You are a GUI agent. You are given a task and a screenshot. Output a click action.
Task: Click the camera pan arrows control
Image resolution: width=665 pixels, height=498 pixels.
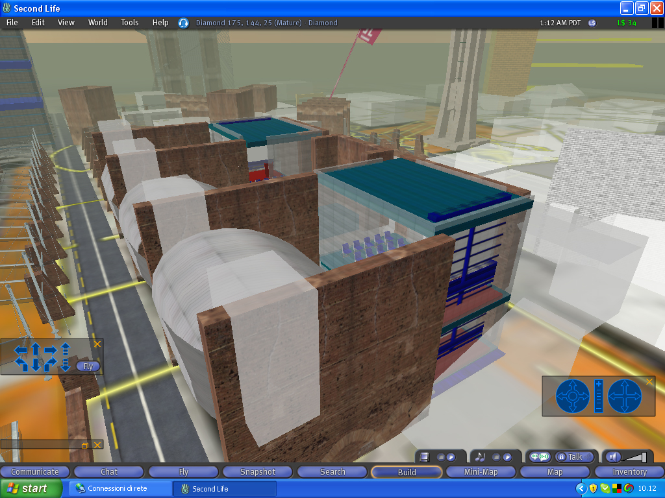pyautogui.click(x=625, y=396)
